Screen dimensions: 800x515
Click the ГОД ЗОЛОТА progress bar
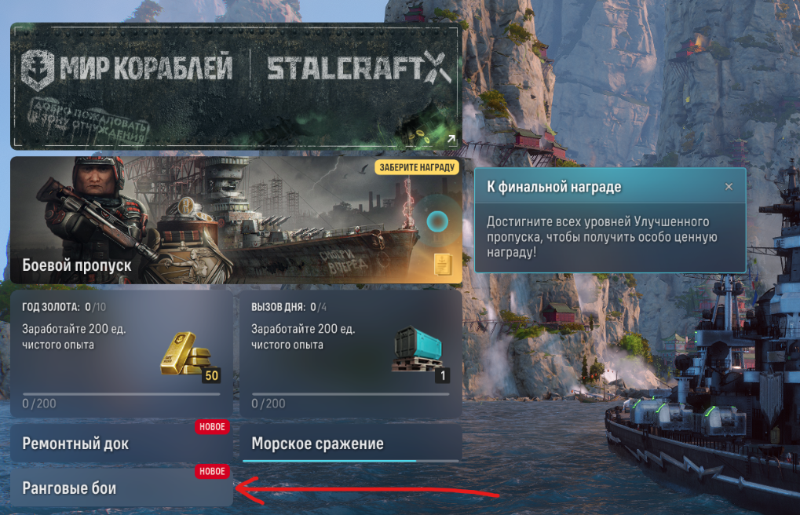coord(122,394)
